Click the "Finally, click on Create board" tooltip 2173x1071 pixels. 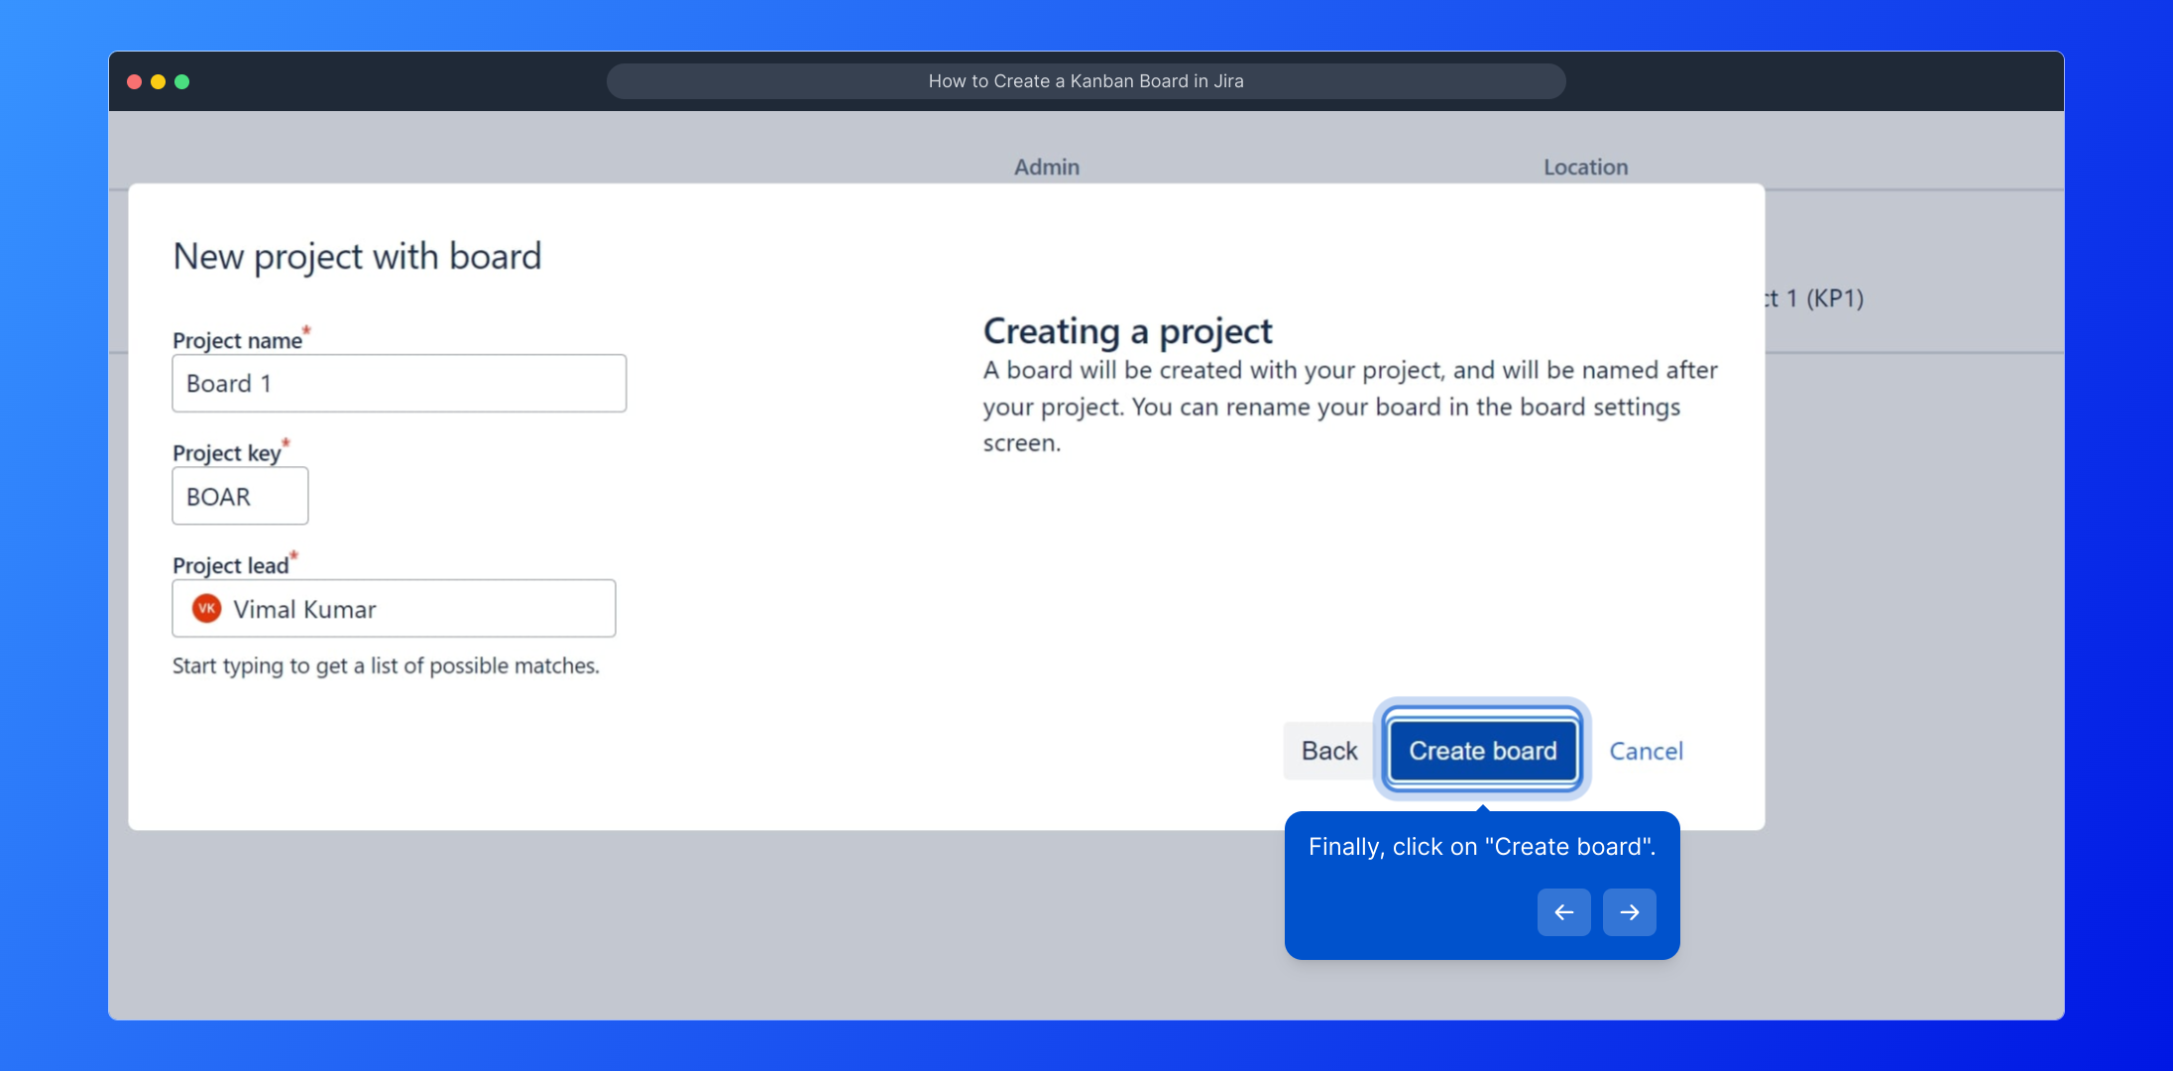(1481, 847)
